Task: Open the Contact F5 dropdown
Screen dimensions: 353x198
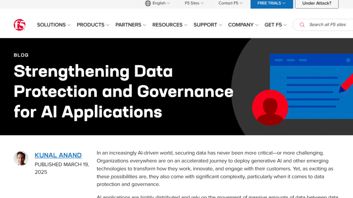Action: point(230,3)
